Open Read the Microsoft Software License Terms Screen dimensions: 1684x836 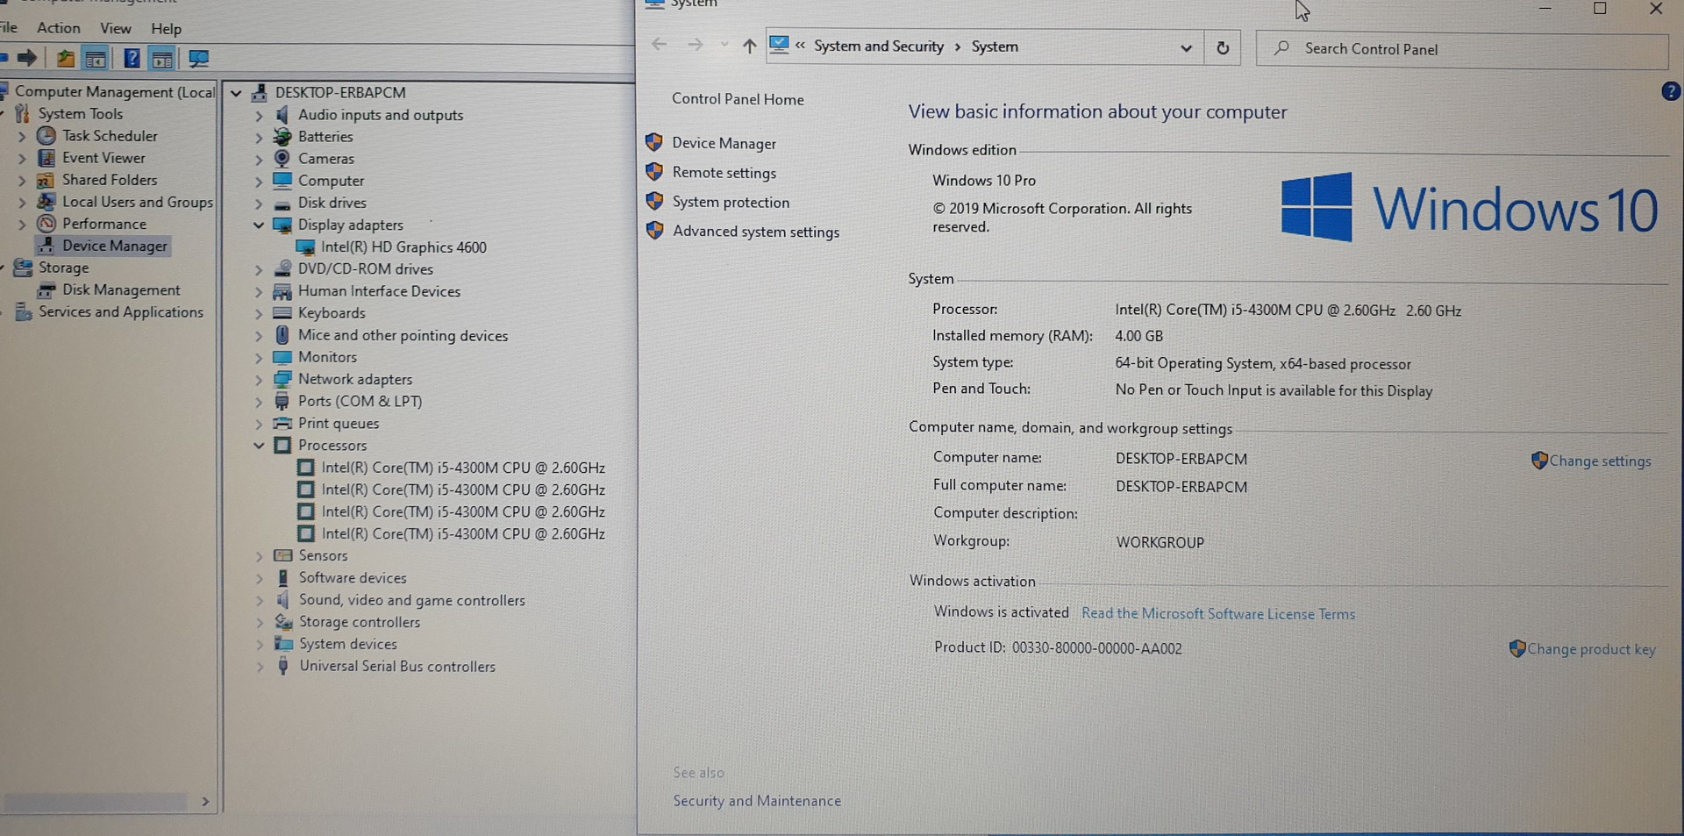point(1217,614)
